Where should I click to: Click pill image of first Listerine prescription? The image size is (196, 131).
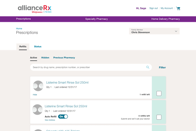(x=38, y=86)
